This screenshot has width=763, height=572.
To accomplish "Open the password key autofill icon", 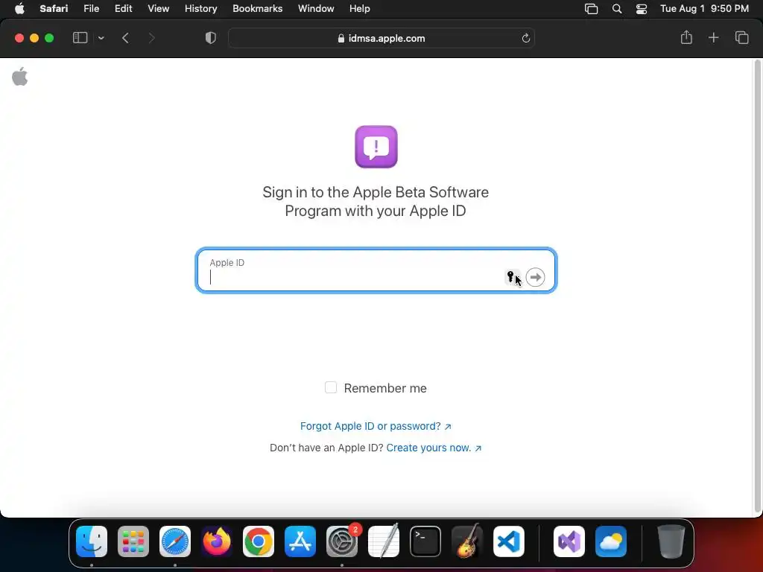I will click(x=510, y=277).
